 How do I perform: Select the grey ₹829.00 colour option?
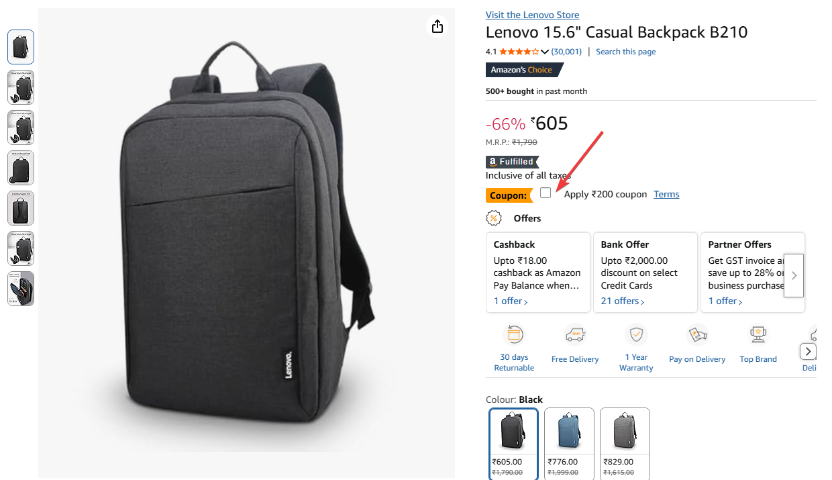tap(625, 444)
